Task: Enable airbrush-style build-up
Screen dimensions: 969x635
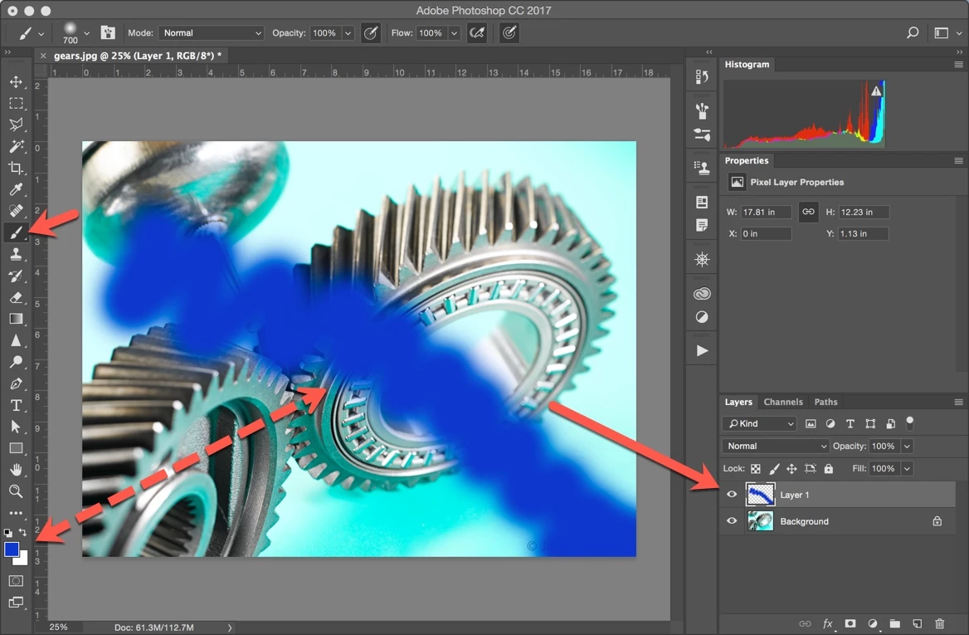Action: 477,32
